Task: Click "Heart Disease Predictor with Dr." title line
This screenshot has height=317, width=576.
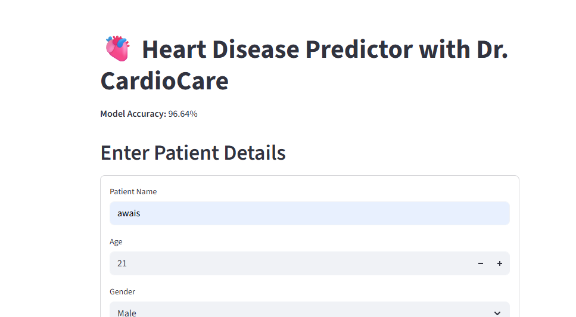Action: (x=325, y=49)
